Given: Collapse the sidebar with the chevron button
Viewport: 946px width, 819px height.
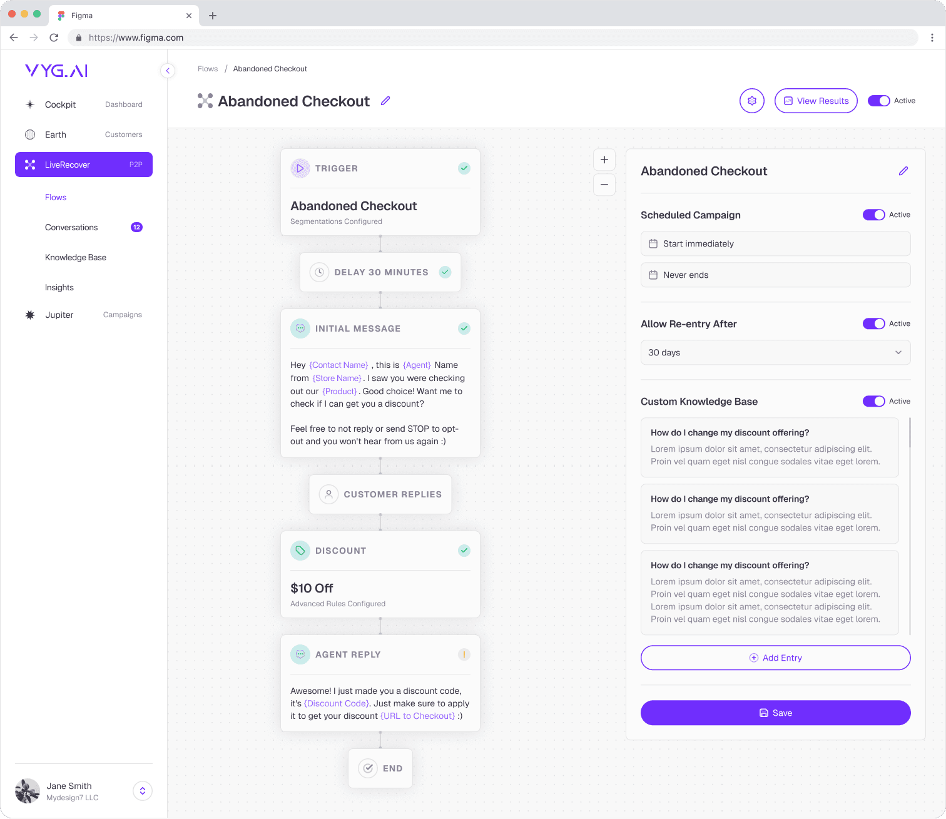Looking at the screenshot, I should [x=168, y=71].
